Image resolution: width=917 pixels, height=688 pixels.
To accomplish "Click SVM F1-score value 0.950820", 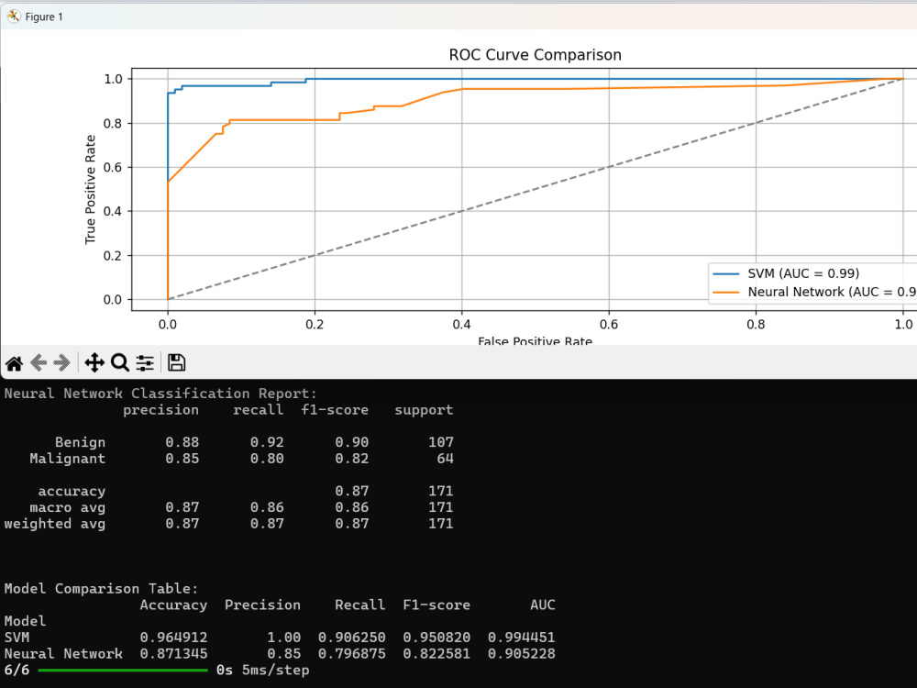I will (436, 638).
